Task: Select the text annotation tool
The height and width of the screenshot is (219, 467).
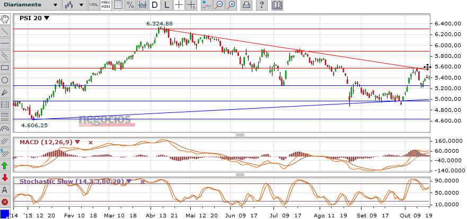Action: pos(5,190)
